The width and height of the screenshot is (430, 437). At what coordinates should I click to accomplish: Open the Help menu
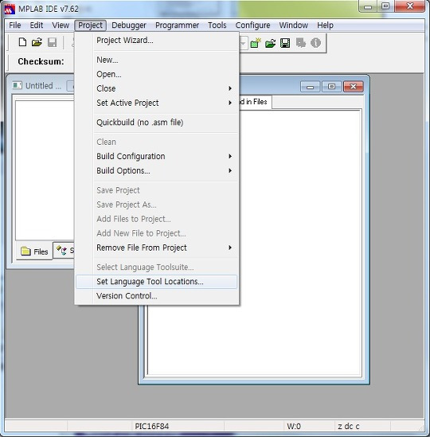[x=325, y=25]
